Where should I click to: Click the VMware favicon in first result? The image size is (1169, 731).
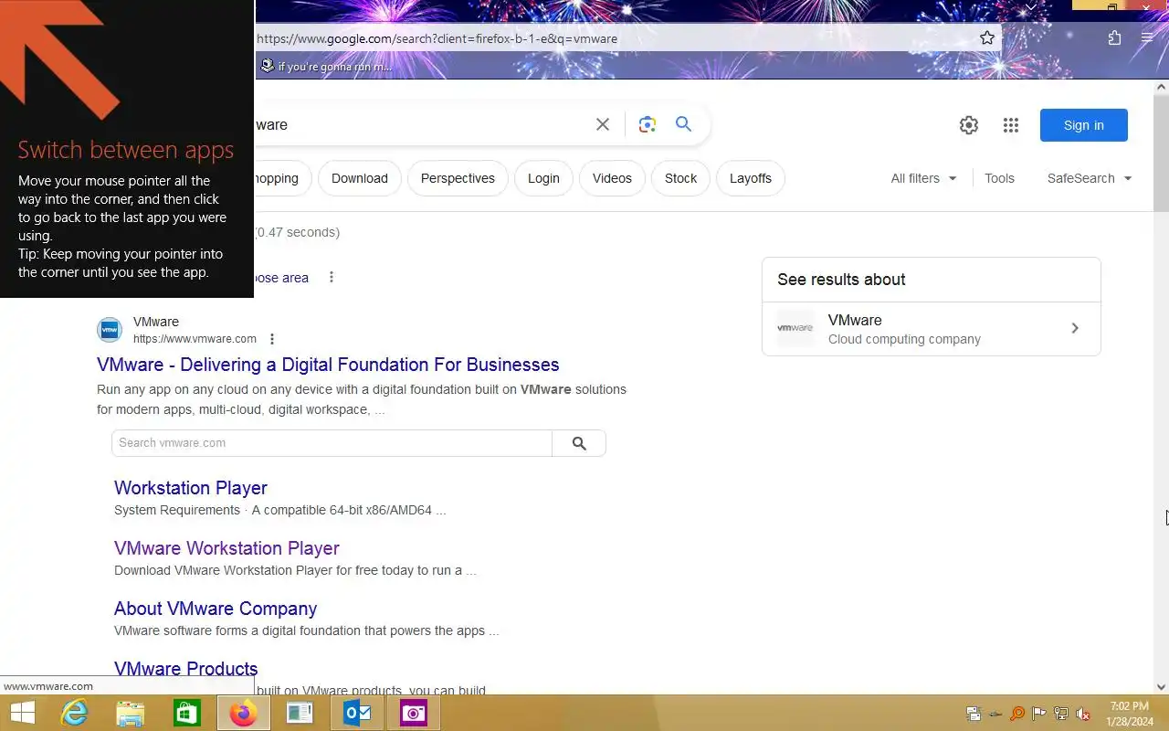coord(110,329)
